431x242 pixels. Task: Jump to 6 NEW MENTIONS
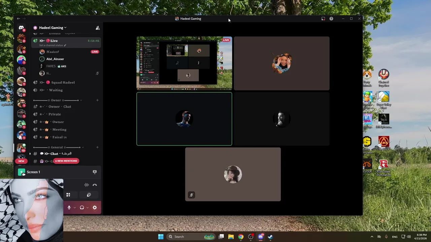[x=66, y=161]
